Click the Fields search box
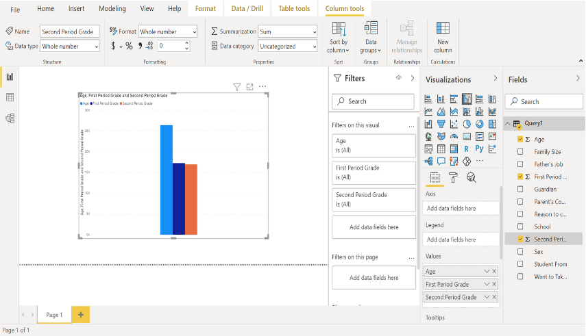 (544, 101)
